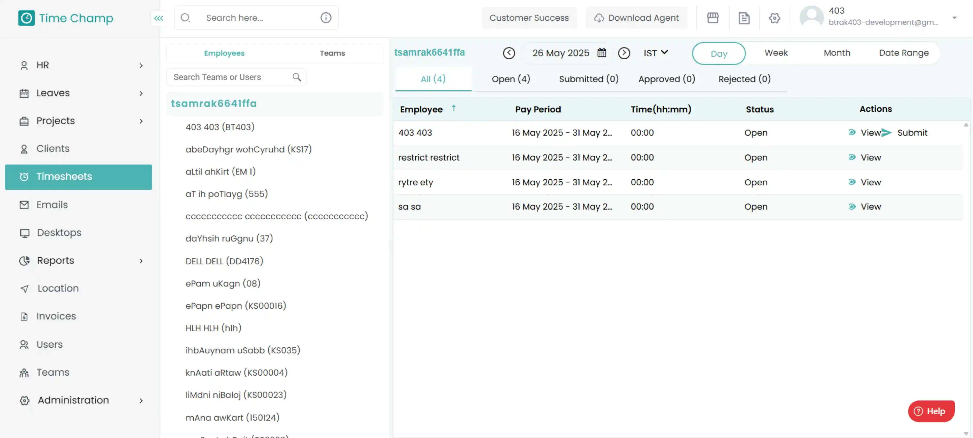The height and width of the screenshot is (438, 973).
Task: Click the Time Champ logo icon
Action: [26, 18]
